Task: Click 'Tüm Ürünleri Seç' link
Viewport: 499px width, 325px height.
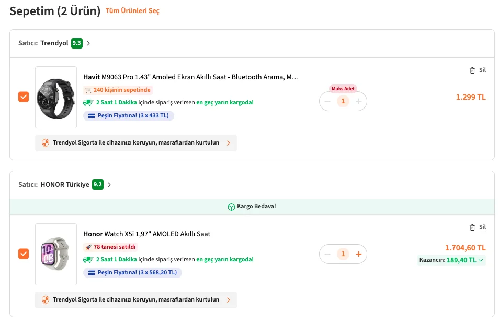Action: point(132,11)
